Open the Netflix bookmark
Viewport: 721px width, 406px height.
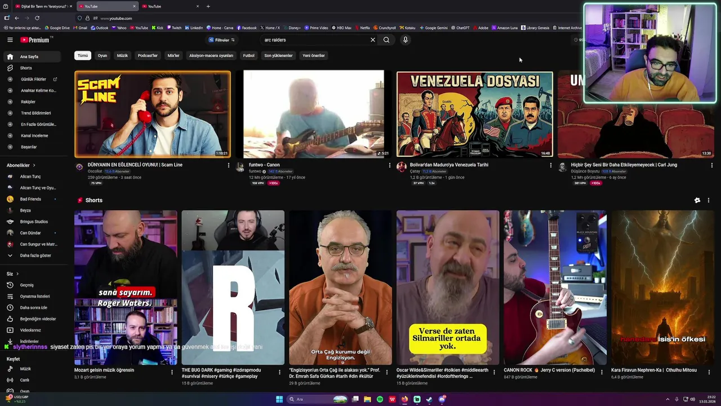point(363,28)
